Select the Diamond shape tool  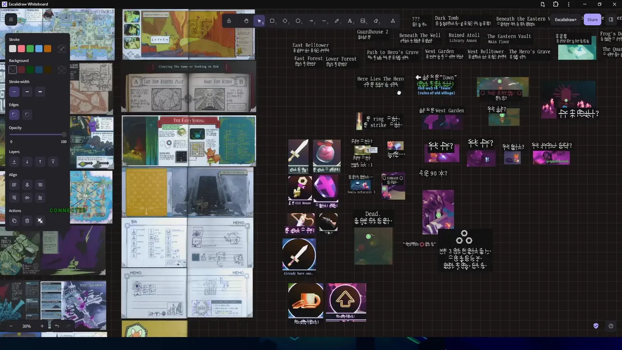pos(285,21)
